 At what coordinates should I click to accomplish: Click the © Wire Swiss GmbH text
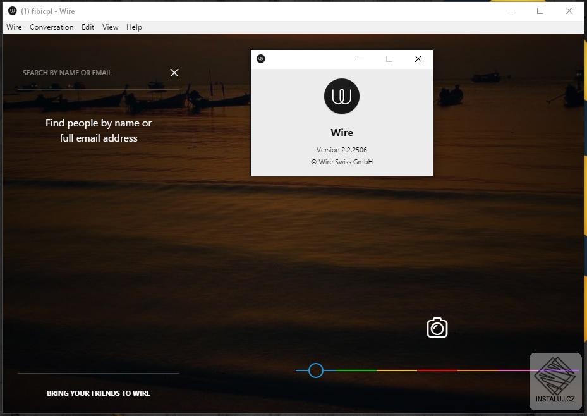[341, 162]
